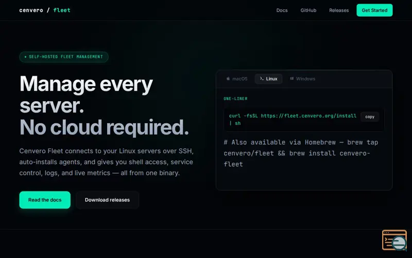Go to Releases in the top navigation
Viewport: 412px width, 258px height.
pos(339,10)
